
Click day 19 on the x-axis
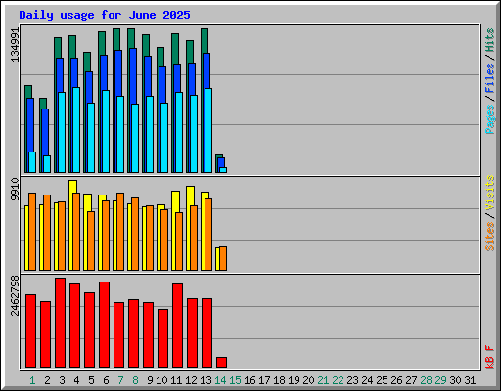(x=294, y=380)
